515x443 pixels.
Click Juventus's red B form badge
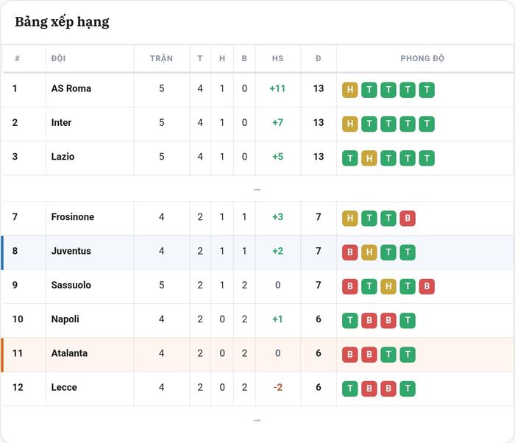[x=349, y=252]
